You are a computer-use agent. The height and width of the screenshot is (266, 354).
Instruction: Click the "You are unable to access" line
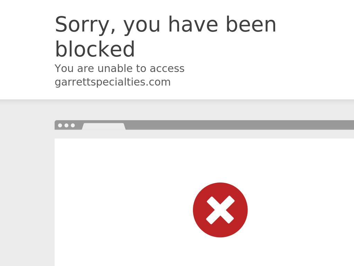[119, 68]
